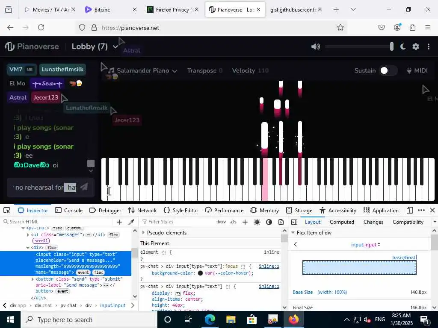Switch to Inspector tab
The image size is (438, 328).
tap(33, 210)
